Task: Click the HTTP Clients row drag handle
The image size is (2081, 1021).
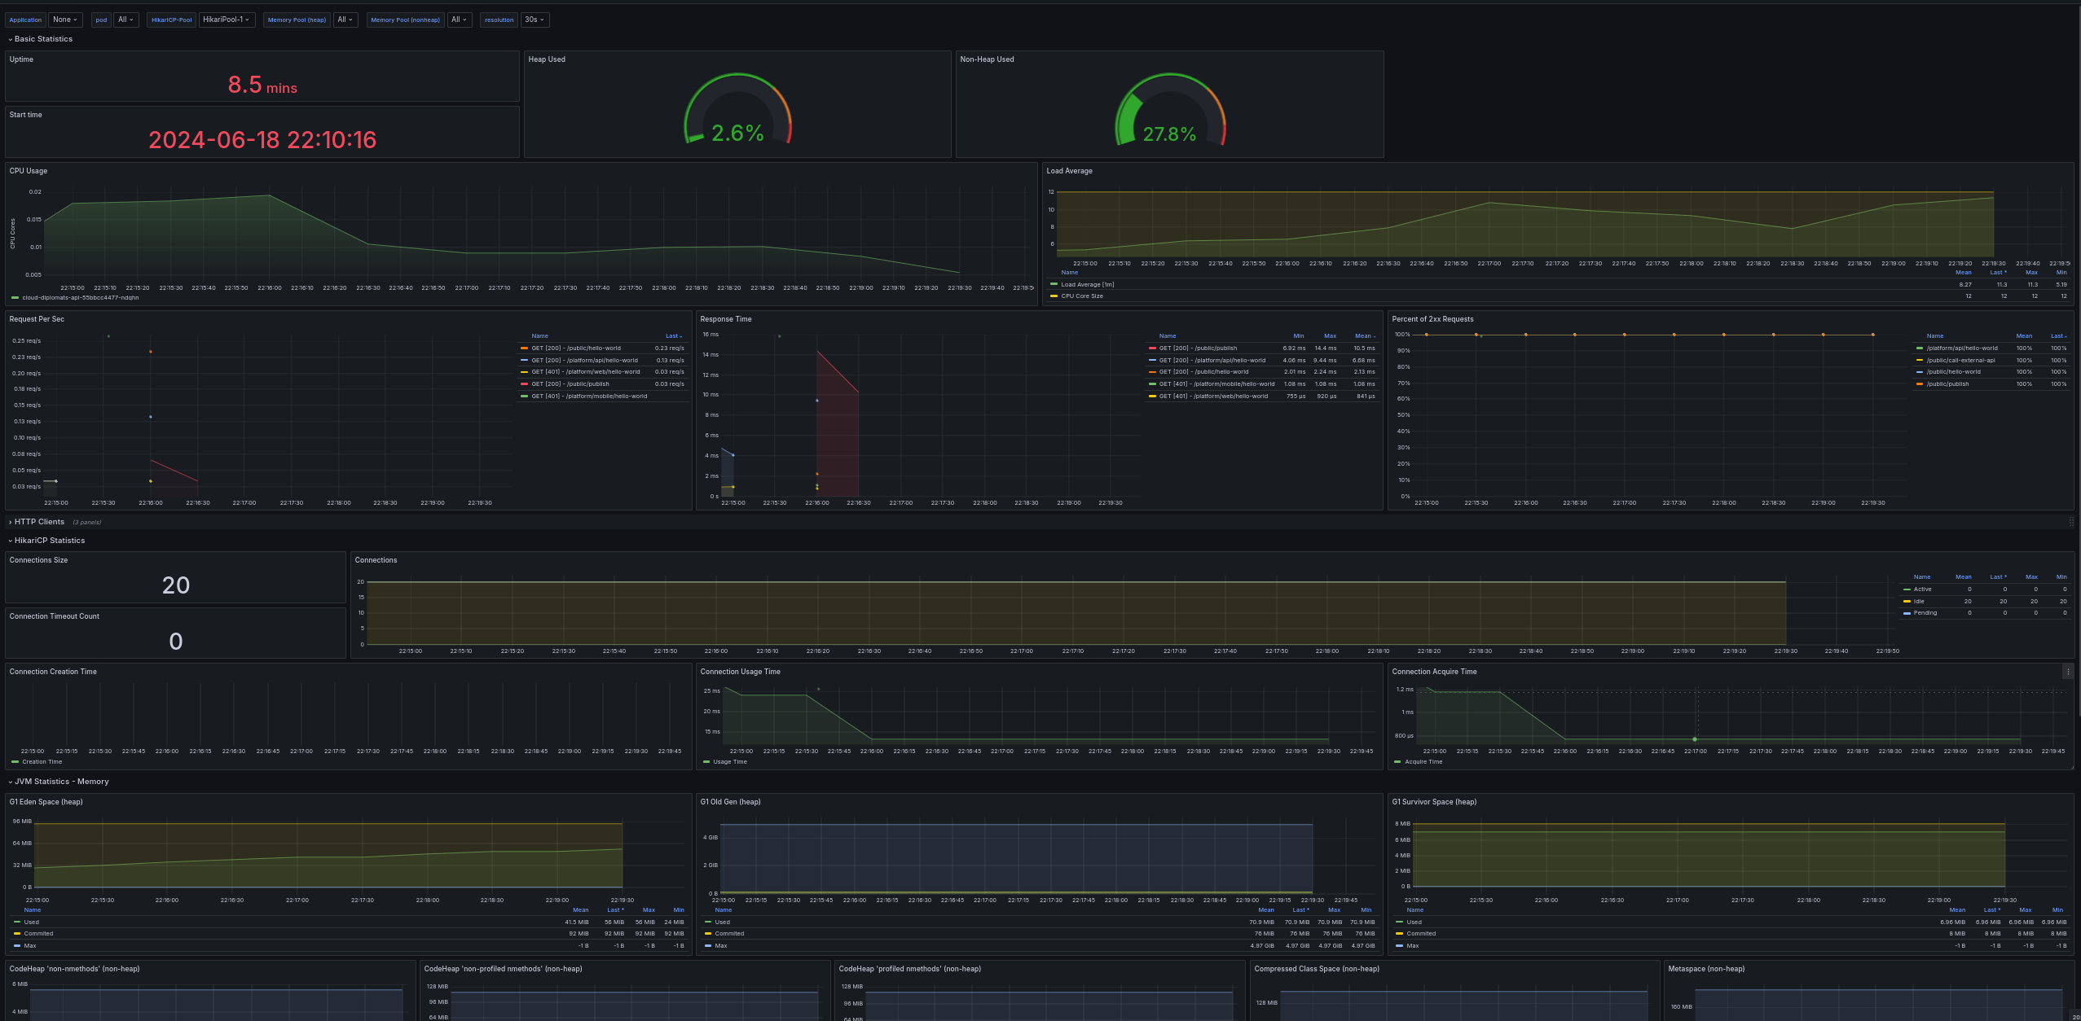Action: [2071, 522]
